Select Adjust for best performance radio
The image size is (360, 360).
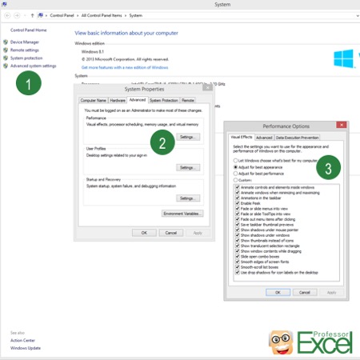[235, 174]
